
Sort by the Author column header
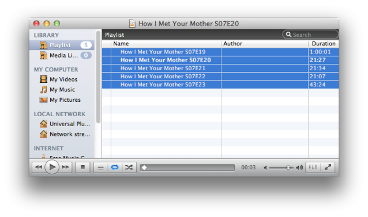point(265,44)
